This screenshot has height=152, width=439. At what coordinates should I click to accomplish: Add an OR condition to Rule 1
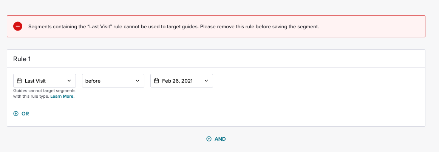click(21, 114)
